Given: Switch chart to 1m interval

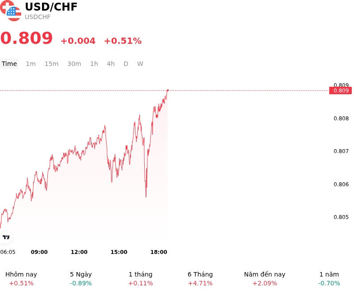Looking at the screenshot, I should [x=31, y=64].
